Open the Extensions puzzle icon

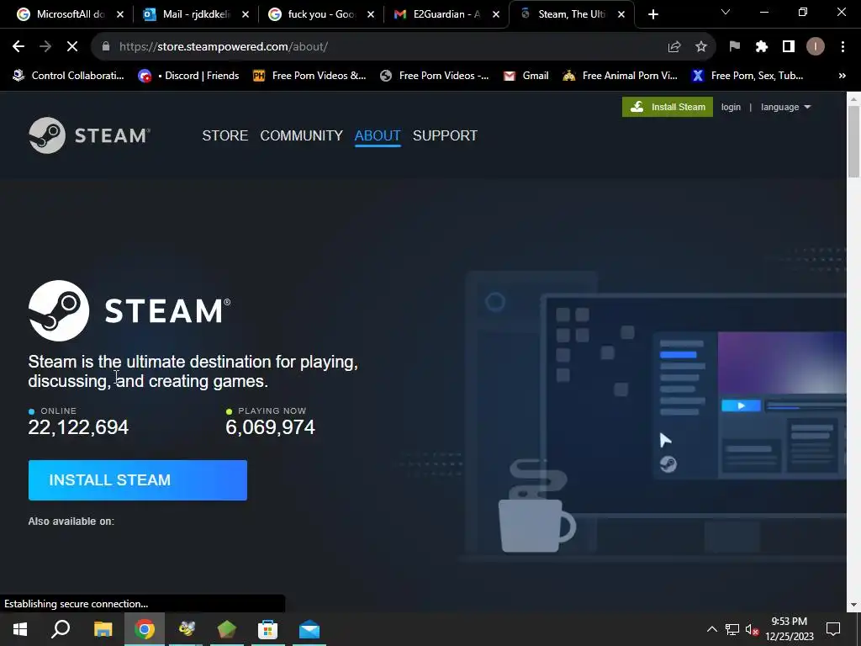pos(761,47)
